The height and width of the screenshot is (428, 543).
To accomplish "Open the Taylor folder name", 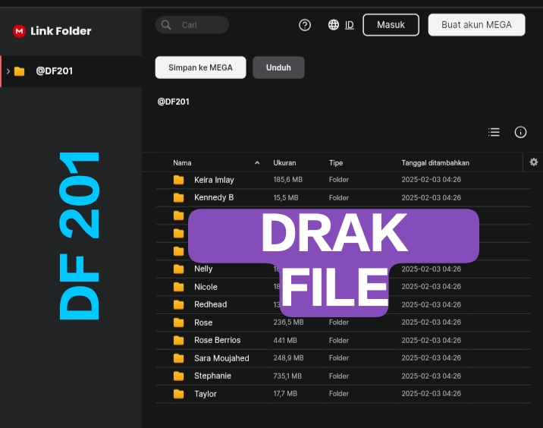I will point(206,394).
